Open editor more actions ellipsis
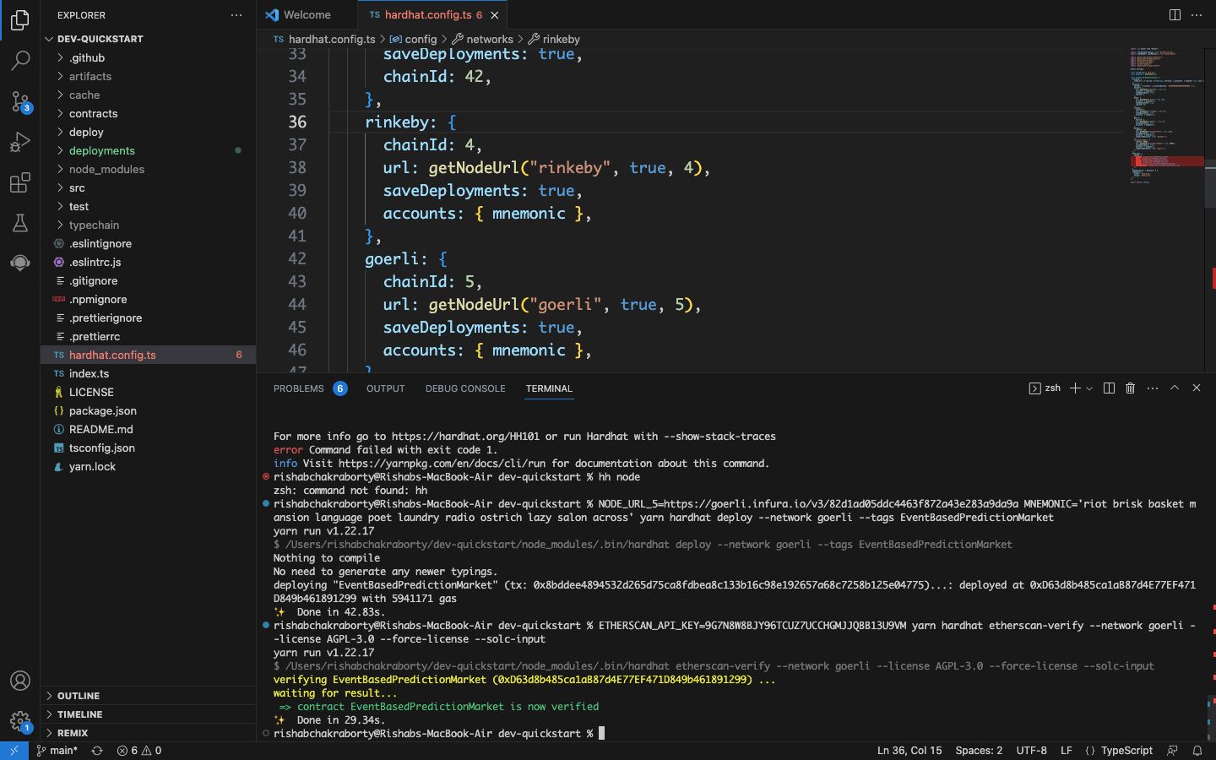This screenshot has height=760, width=1216. click(x=1197, y=14)
